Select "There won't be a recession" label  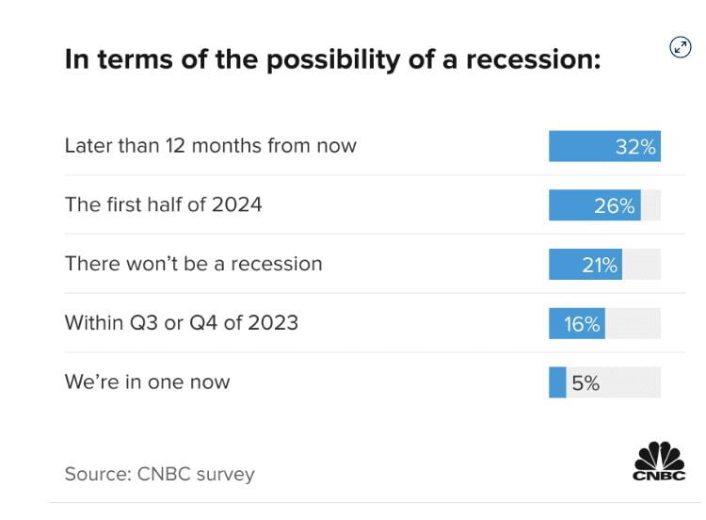(193, 264)
